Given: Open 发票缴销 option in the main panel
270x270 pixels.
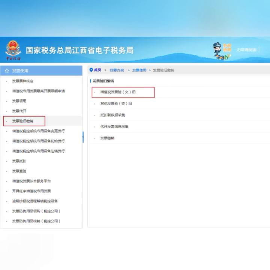Looking at the screenshot, I should pyautogui.click(x=107, y=138).
